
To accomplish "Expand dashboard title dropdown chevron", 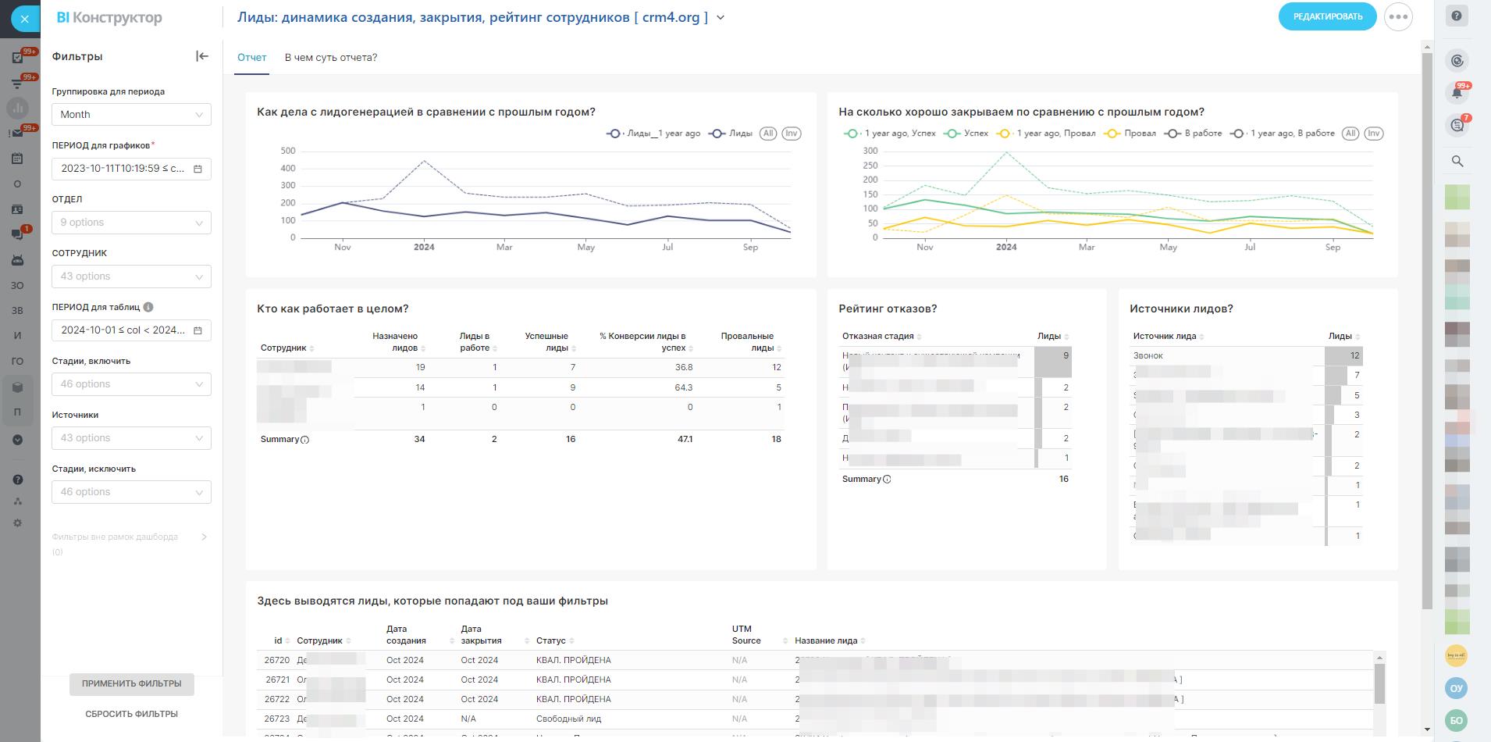I will coord(721,18).
